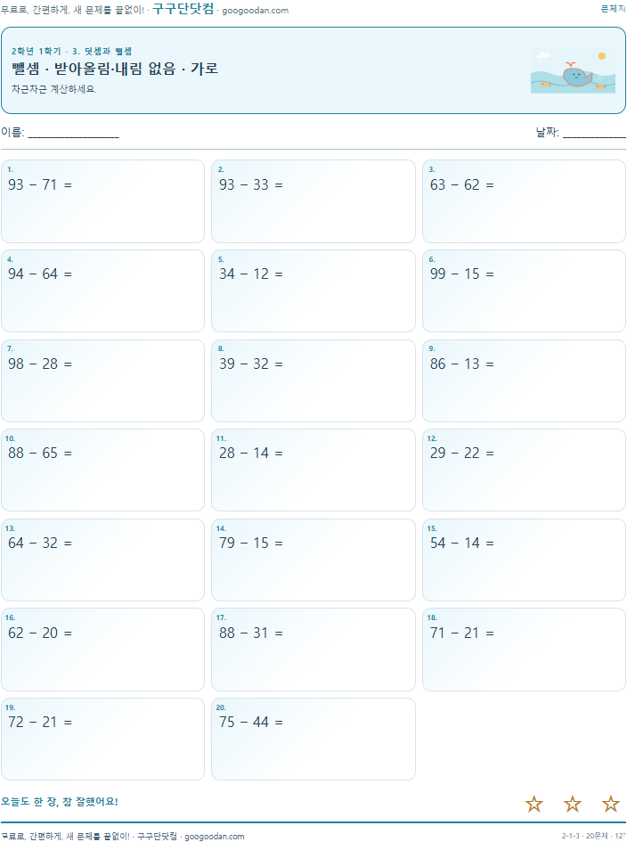
Task: Click problem 6 equation 99 − 15
Action: [x=461, y=274]
